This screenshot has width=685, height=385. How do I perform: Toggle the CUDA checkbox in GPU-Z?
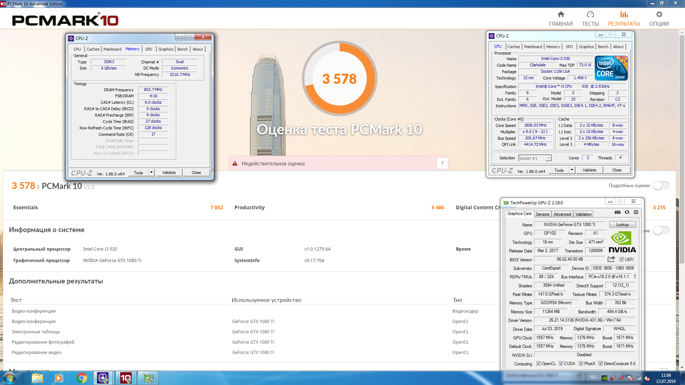(x=561, y=364)
